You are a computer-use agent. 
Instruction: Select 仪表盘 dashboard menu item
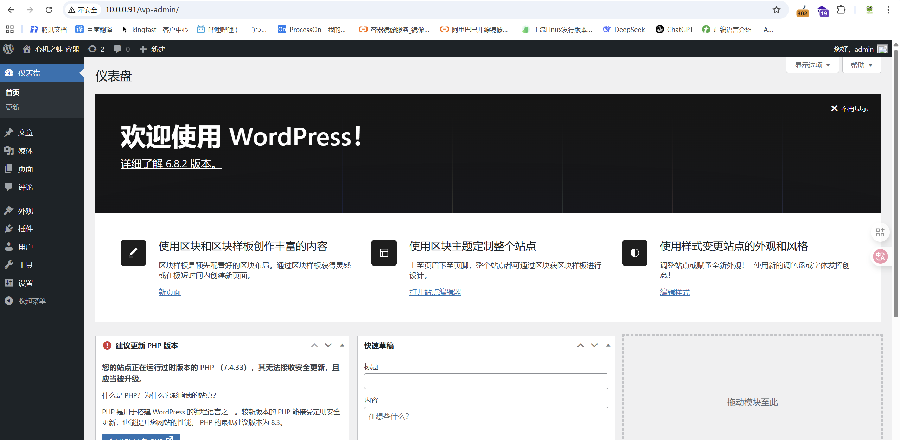click(42, 73)
